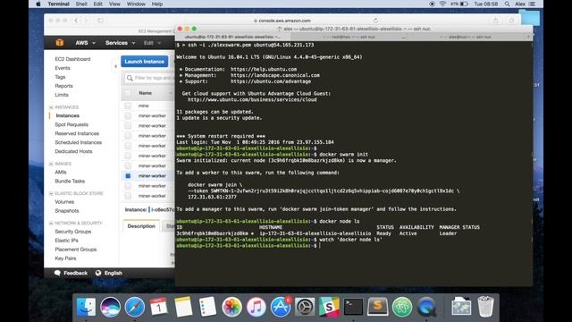Open the Calendar app in Dock
This screenshot has height=322, width=572.
click(159, 307)
